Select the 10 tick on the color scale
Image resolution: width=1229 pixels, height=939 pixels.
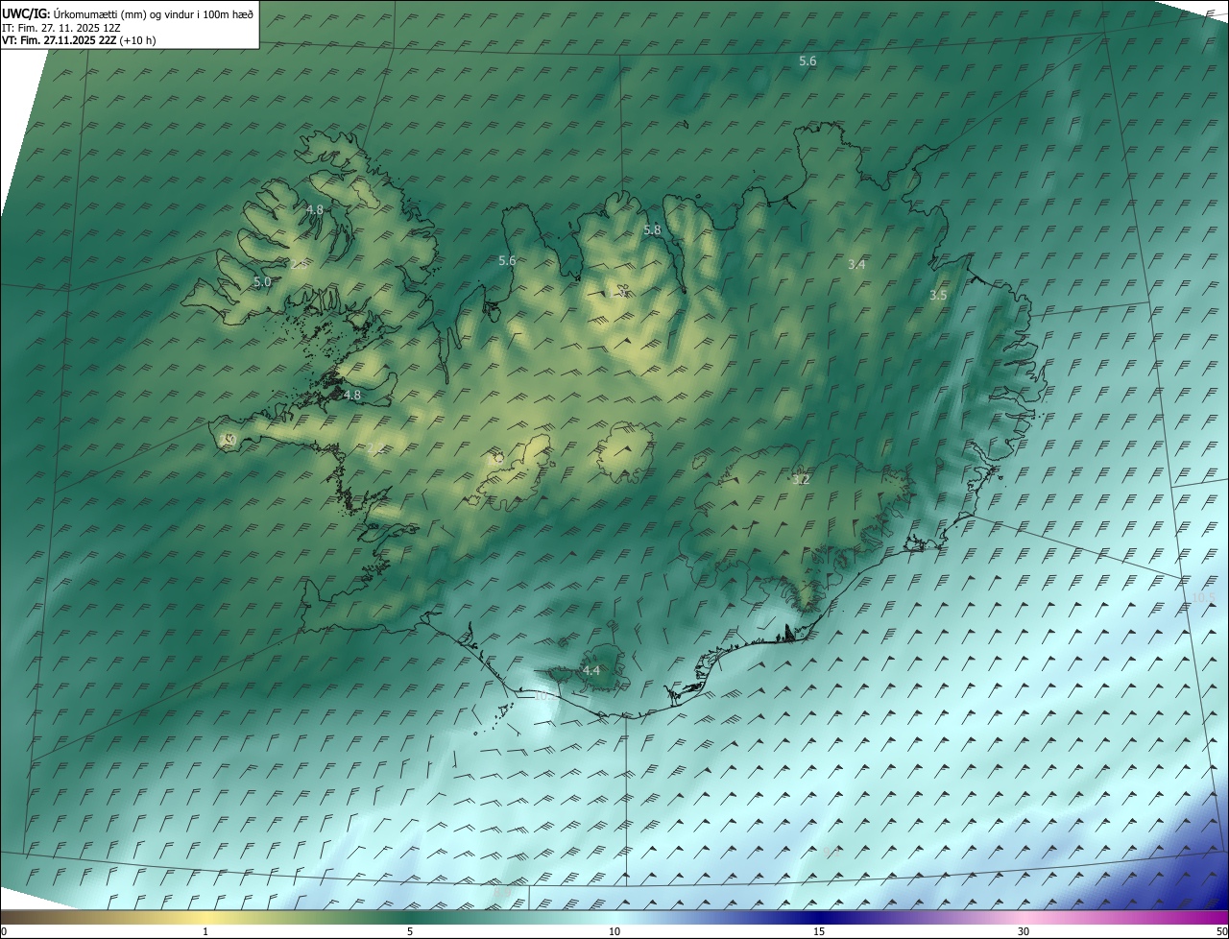[x=614, y=931]
